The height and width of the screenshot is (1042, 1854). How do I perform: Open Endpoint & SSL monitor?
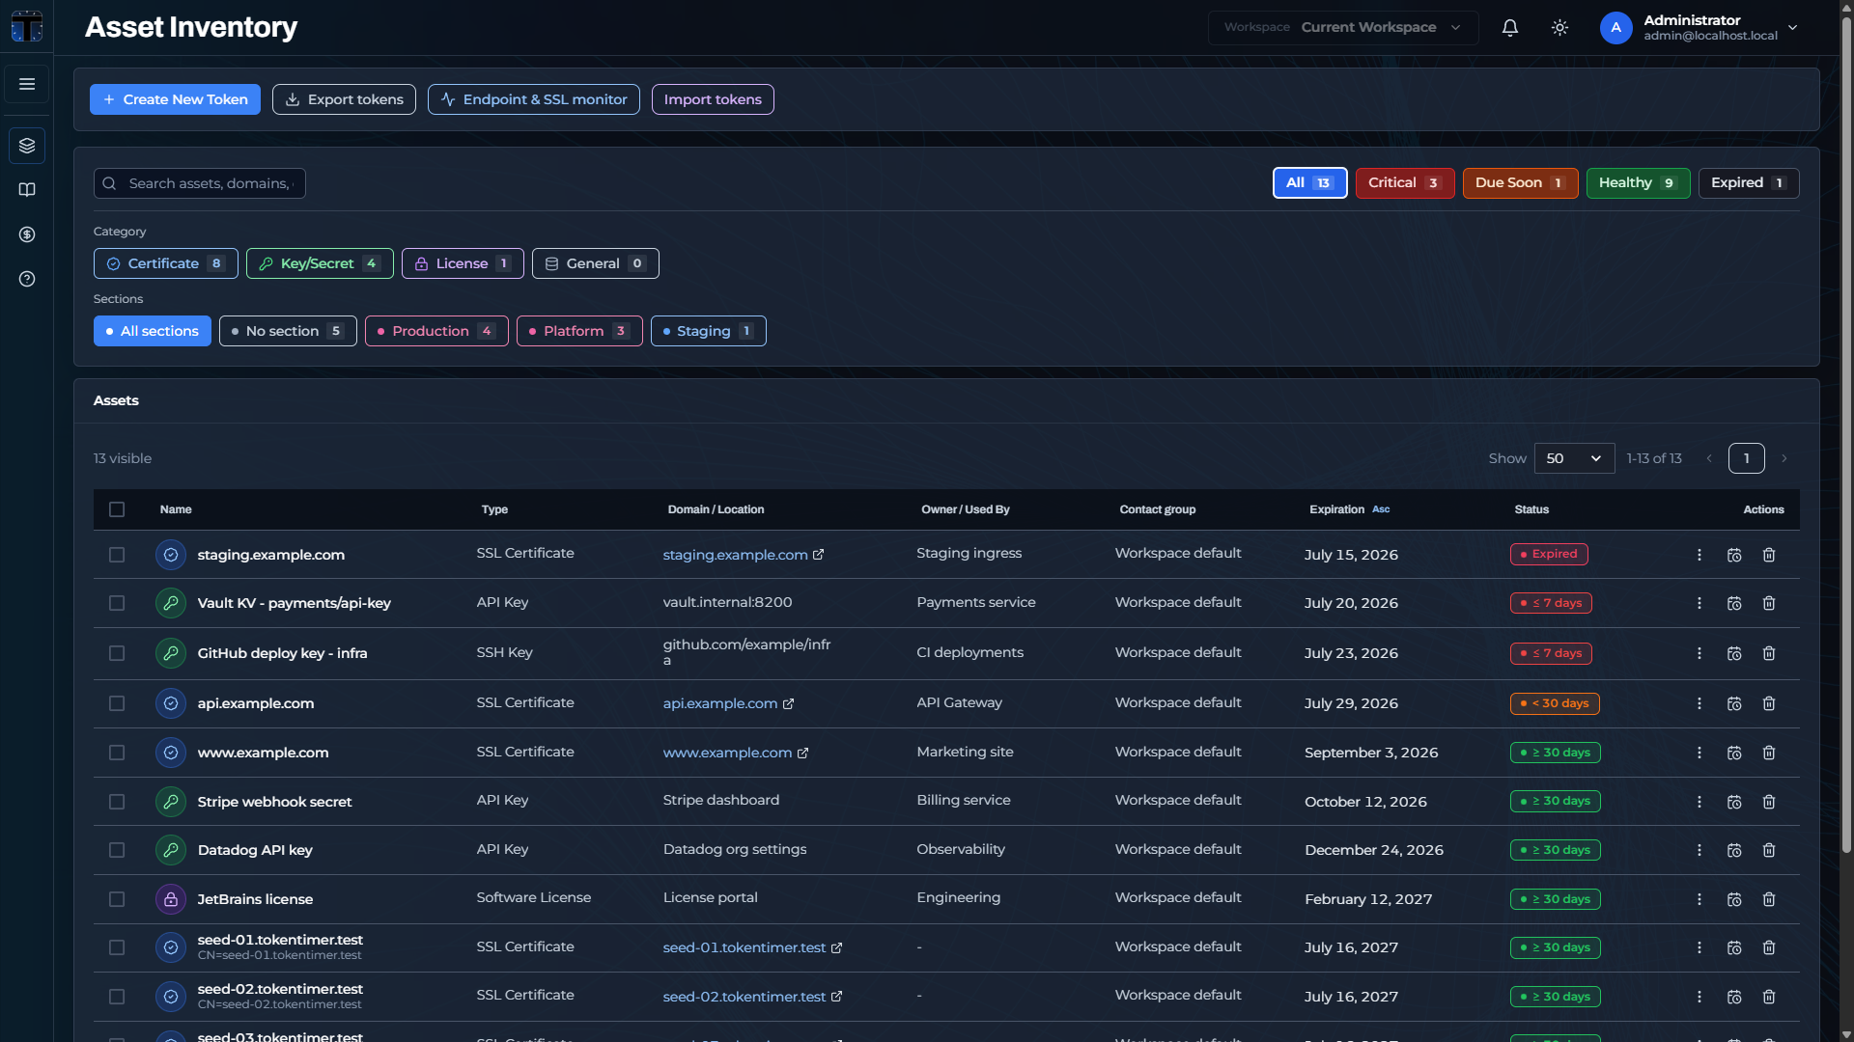[x=534, y=99]
